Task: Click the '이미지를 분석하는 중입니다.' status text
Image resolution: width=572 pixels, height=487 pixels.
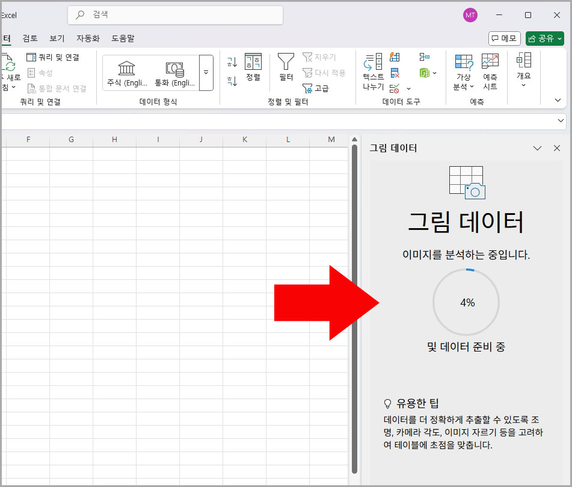Action: point(466,255)
